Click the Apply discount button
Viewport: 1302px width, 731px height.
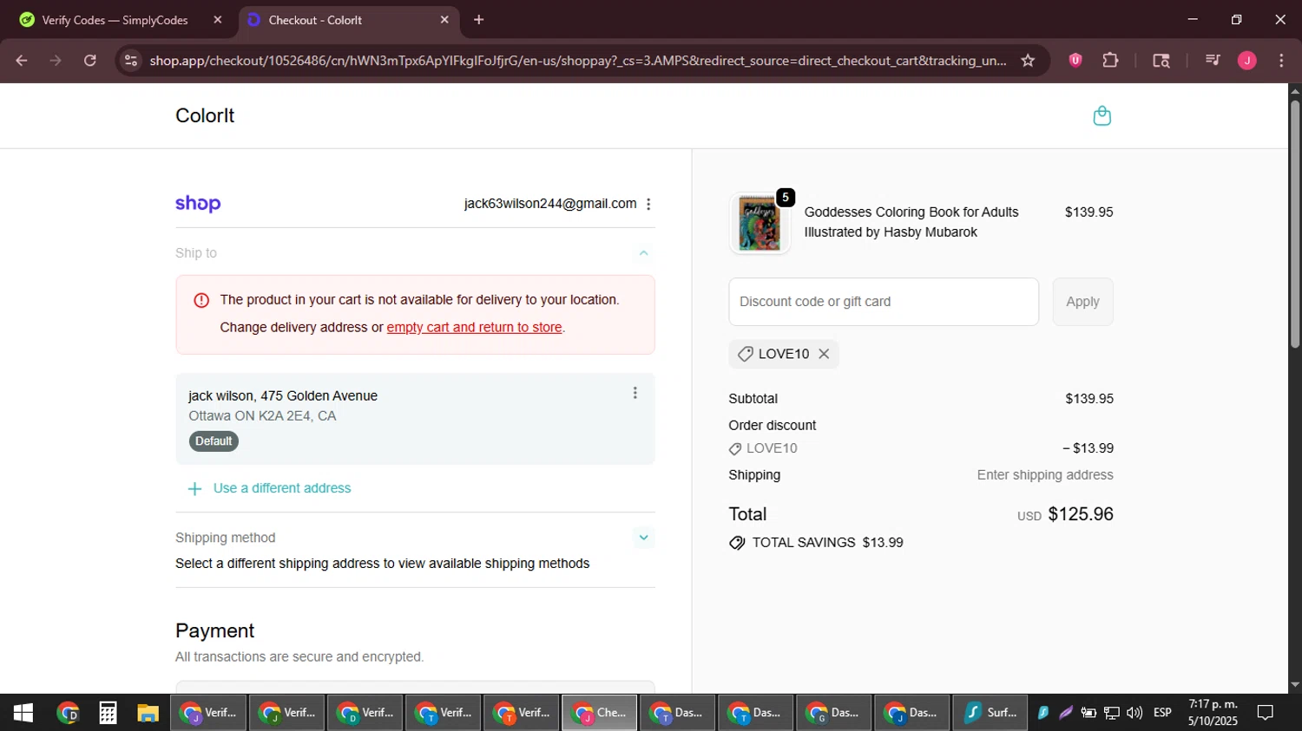click(x=1082, y=302)
